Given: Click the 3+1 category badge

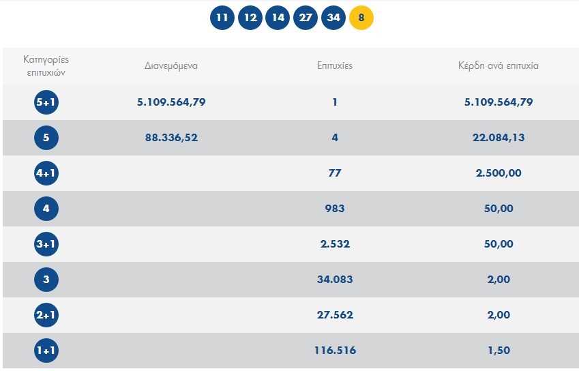Looking at the screenshot, I should pyautogui.click(x=46, y=244).
